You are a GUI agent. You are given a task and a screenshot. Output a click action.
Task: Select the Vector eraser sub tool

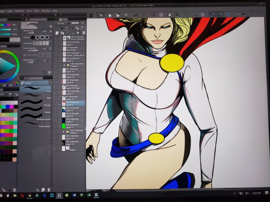click(35, 110)
